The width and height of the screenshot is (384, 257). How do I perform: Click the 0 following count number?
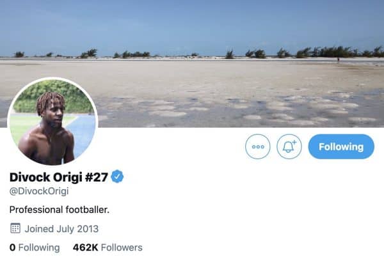pos(12,247)
